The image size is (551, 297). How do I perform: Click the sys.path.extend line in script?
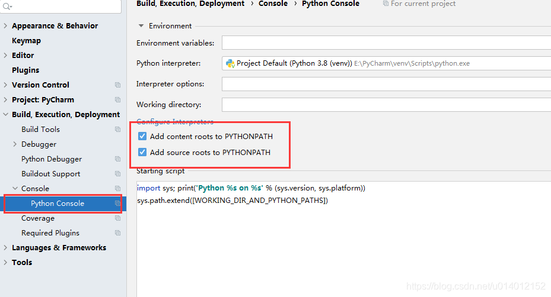[232, 201]
